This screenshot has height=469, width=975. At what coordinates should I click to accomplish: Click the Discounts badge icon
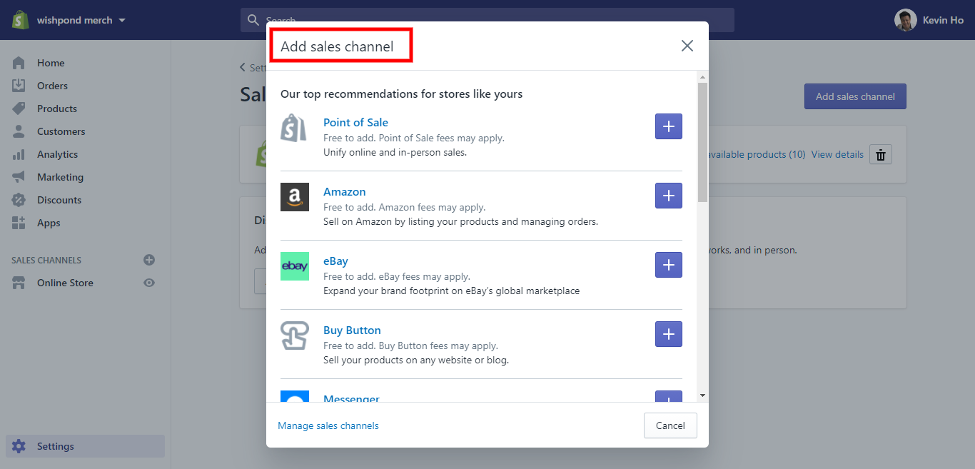[x=19, y=200]
